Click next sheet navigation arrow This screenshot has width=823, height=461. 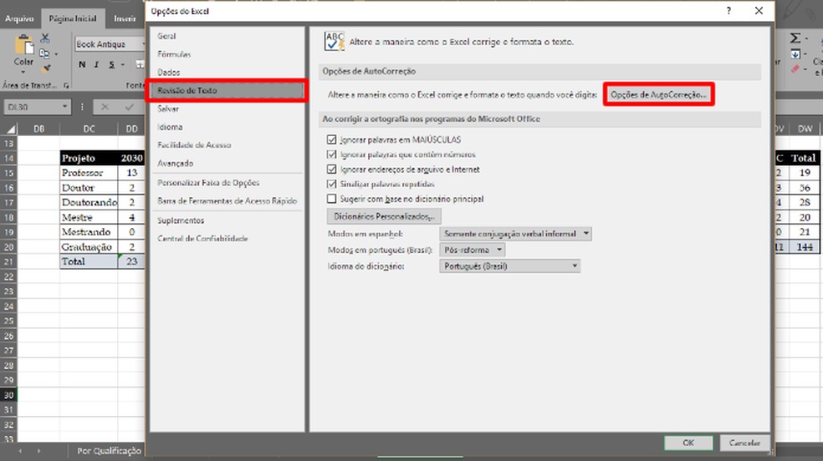click(38, 450)
